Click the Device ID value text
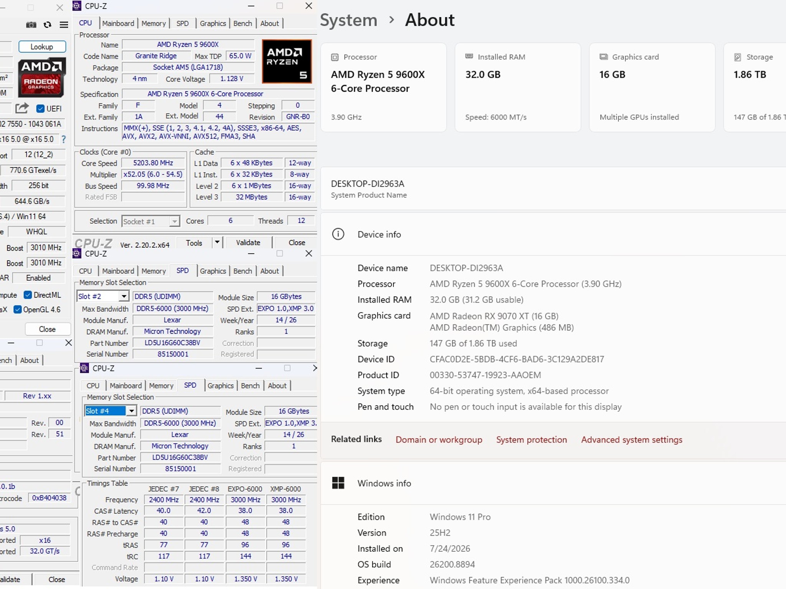This screenshot has height=589, width=786. coord(517,359)
